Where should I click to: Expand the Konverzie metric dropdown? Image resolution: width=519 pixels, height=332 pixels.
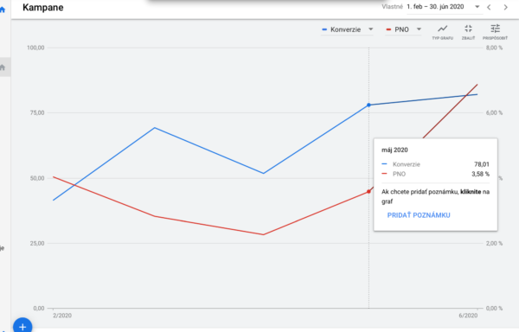371,29
